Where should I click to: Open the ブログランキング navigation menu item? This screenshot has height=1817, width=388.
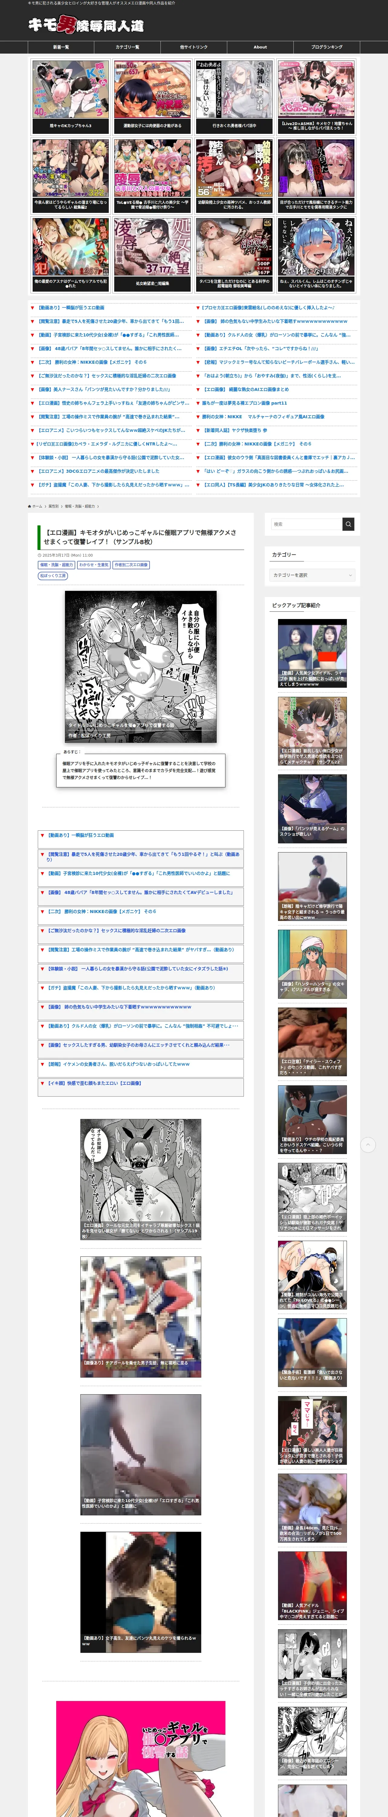(327, 47)
